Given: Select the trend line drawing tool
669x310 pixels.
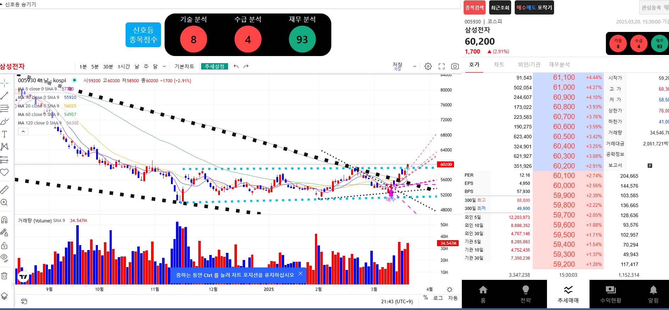Looking at the screenshot, I should [4, 96].
